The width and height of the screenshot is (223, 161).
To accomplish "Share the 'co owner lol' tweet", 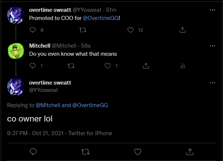I will (190, 151).
